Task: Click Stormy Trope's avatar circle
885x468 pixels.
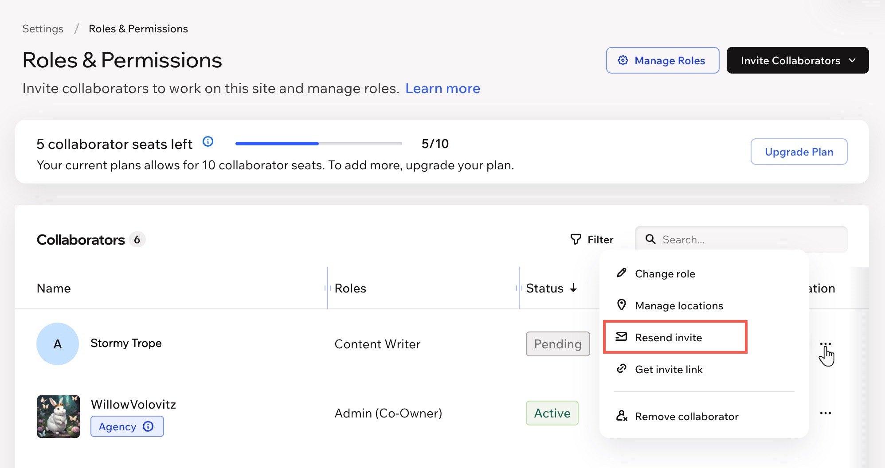Action: [x=58, y=344]
